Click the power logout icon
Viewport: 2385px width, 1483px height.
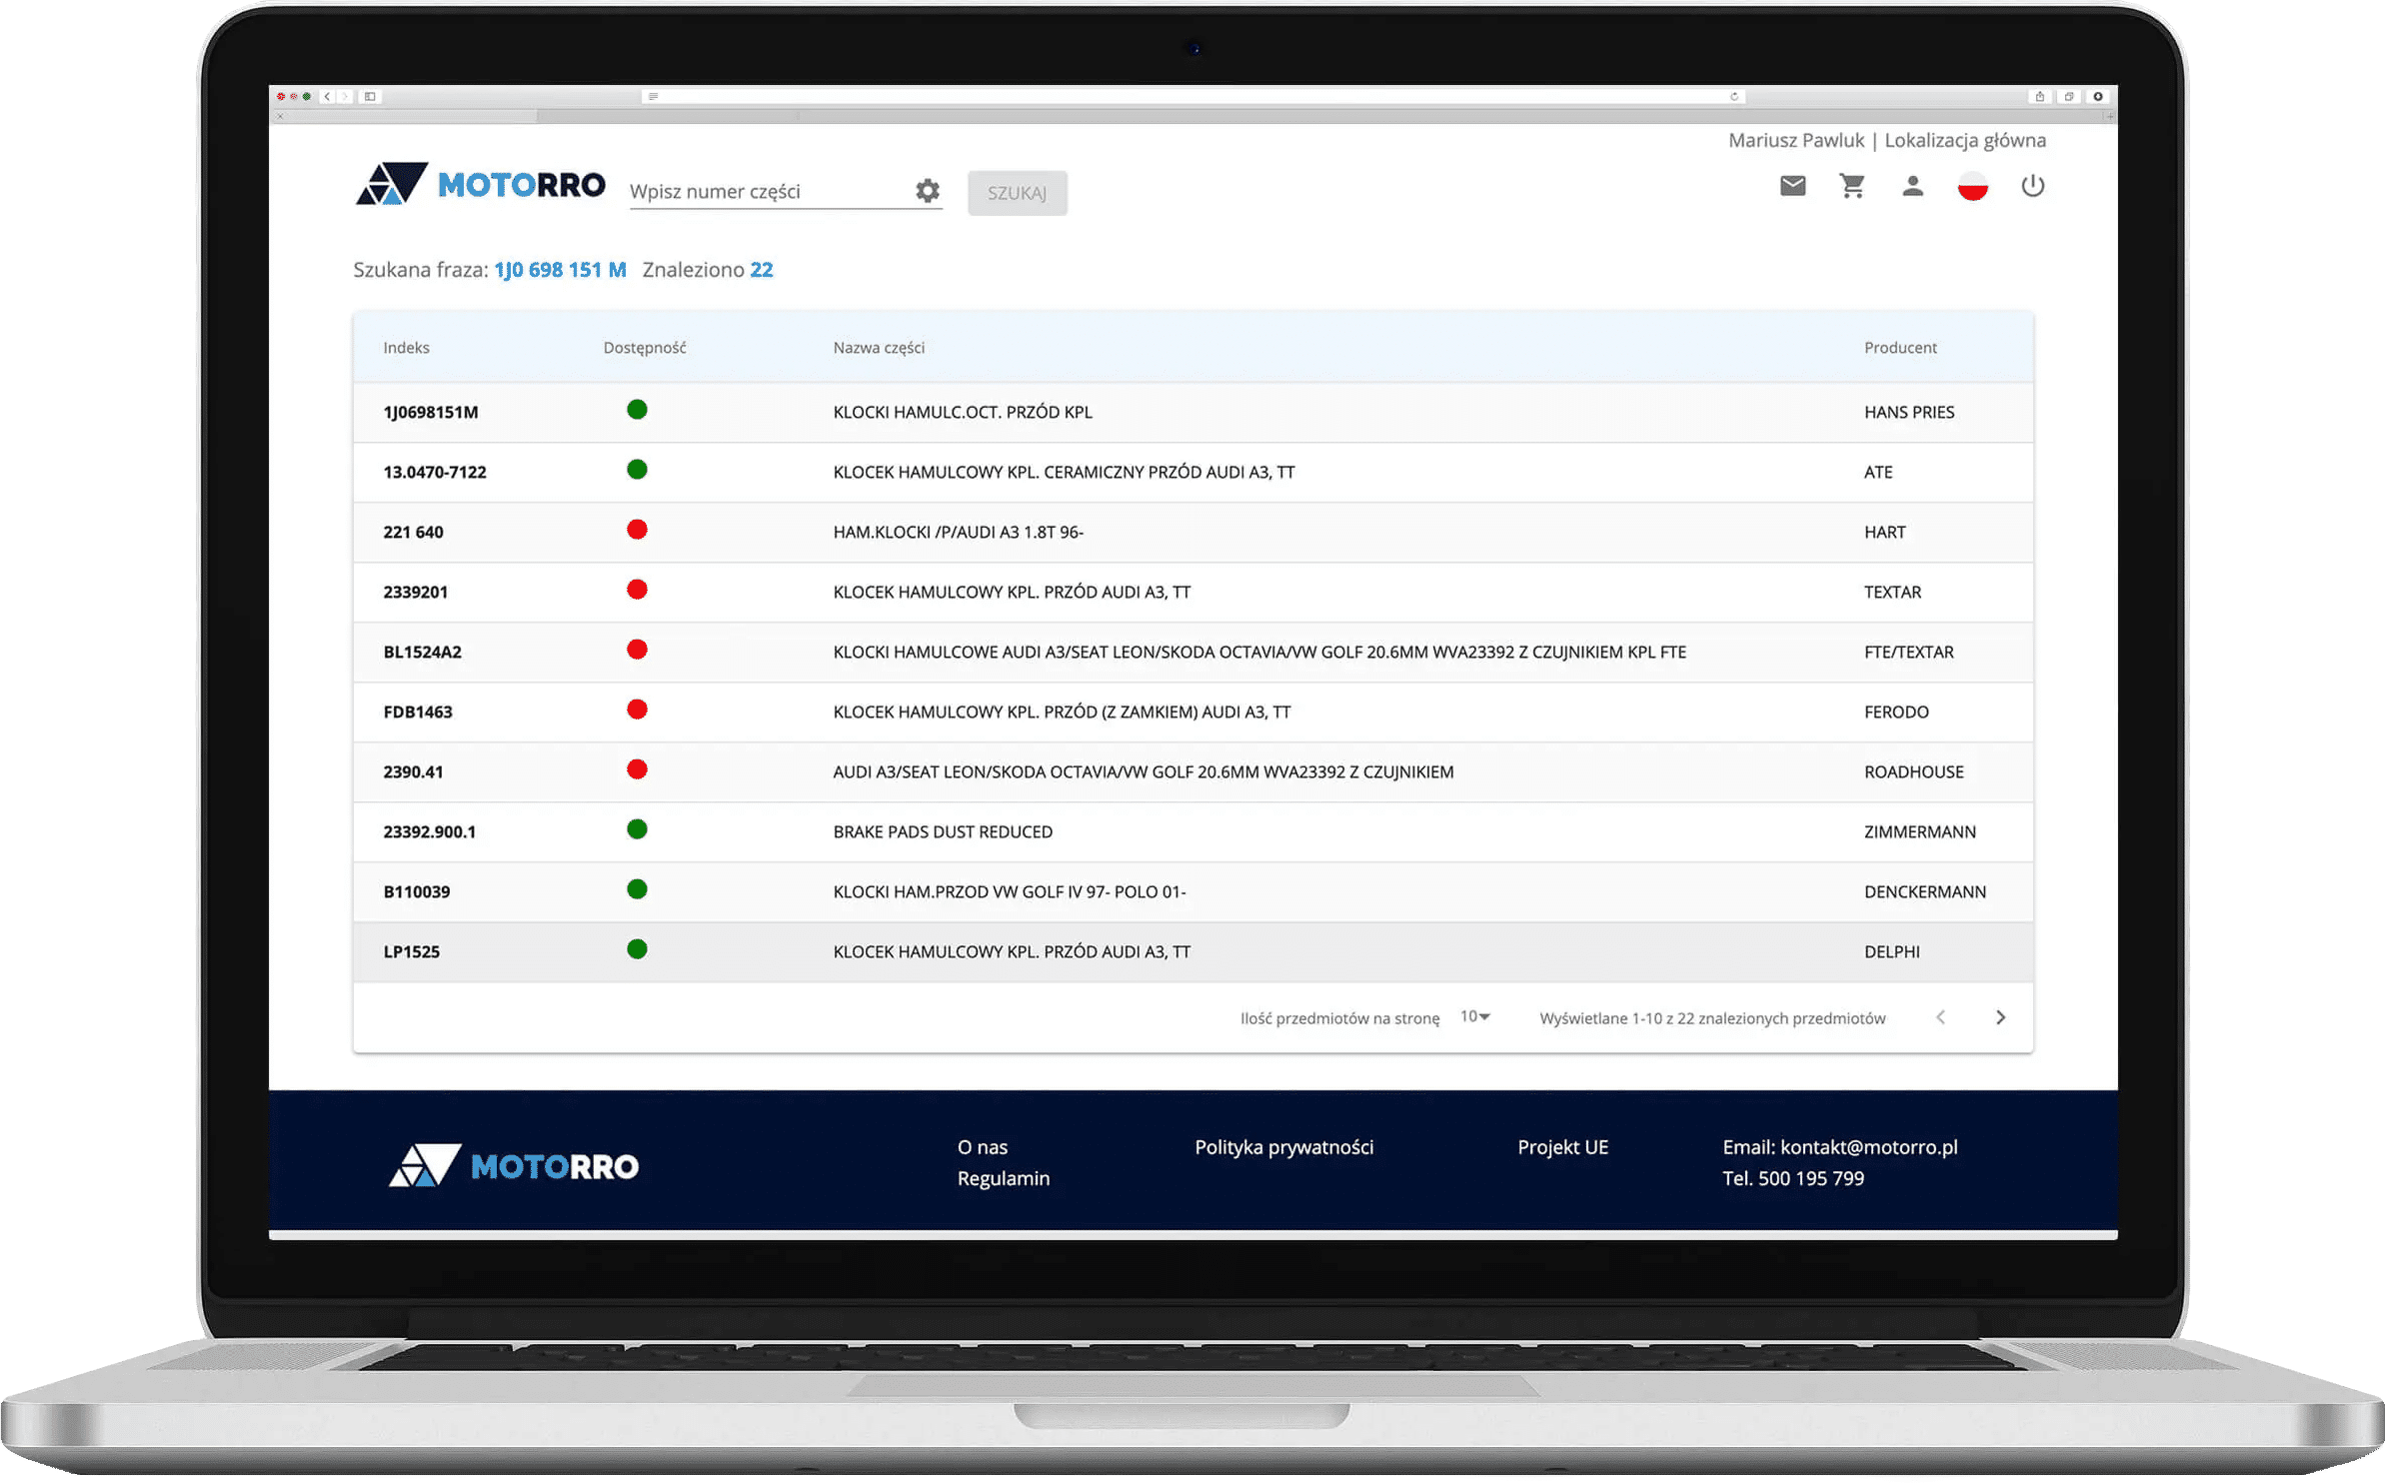(x=2032, y=186)
